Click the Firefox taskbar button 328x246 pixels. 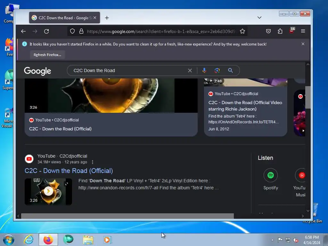[x=48, y=240]
